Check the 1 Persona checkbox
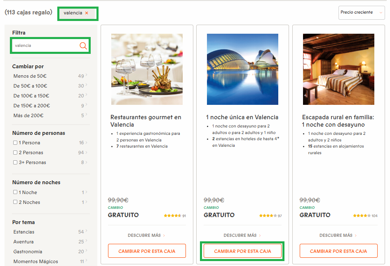390x266 pixels. coord(15,143)
